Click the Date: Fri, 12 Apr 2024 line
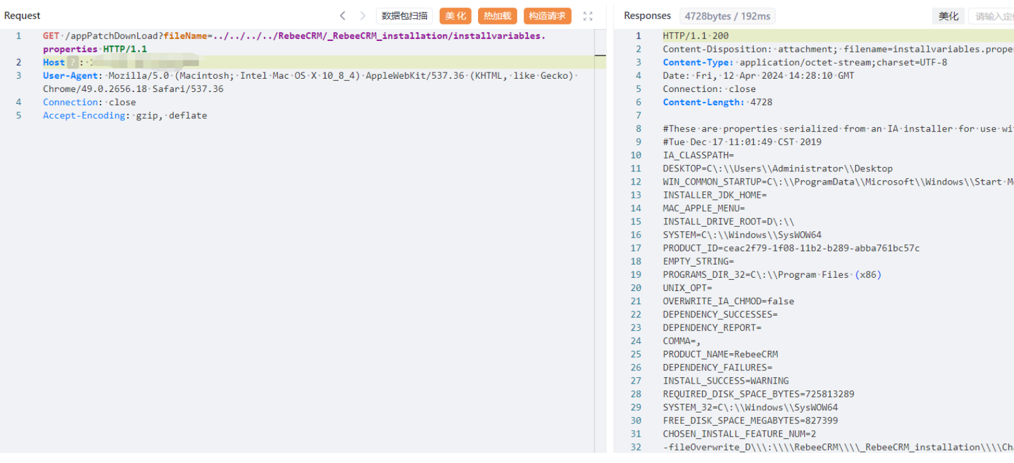This screenshot has width=1014, height=463. (x=758, y=76)
